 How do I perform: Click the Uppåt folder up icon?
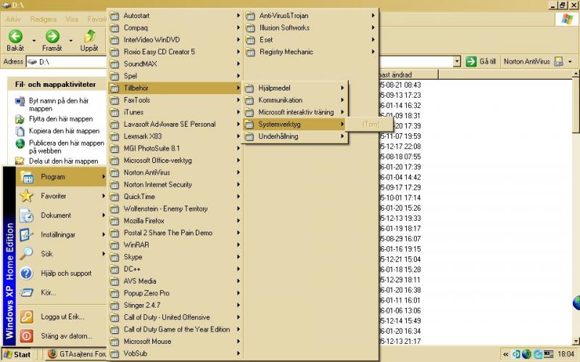pyautogui.click(x=90, y=36)
